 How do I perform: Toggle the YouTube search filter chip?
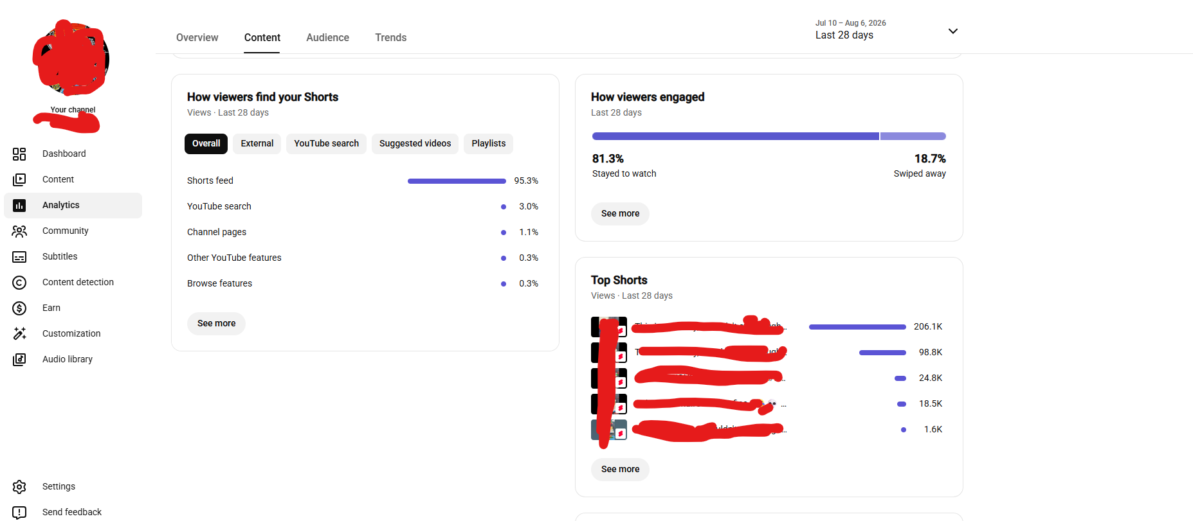(x=326, y=144)
